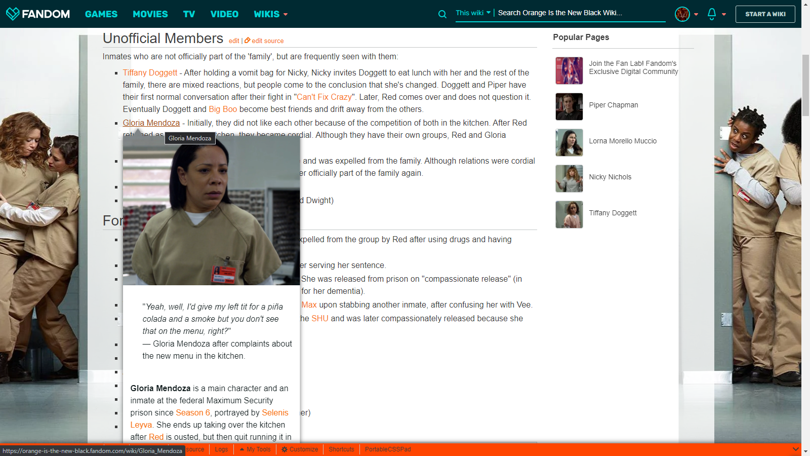This screenshot has width=810, height=456.
Task: Open the MOVIES navigation item
Action: [x=150, y=14]
